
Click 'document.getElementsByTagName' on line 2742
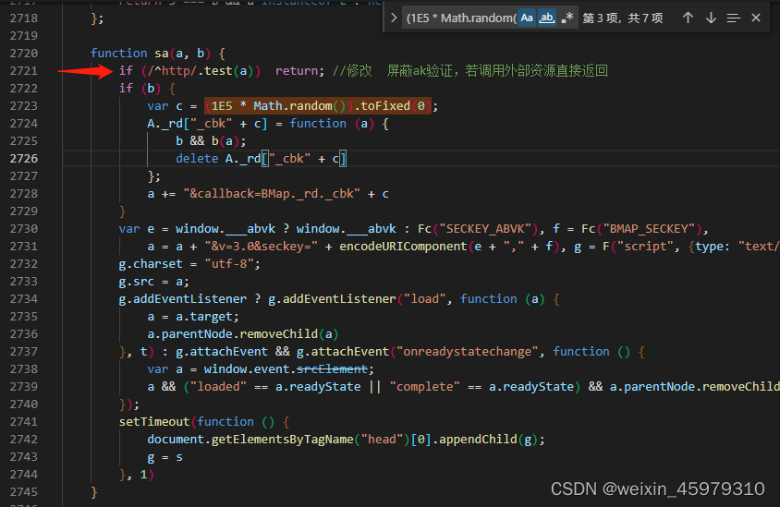250,440
